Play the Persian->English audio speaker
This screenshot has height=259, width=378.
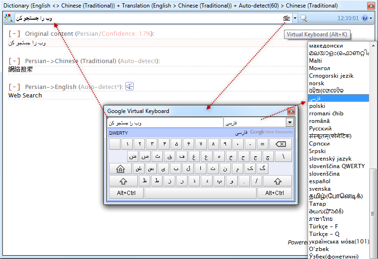click(x=129, y=87)
